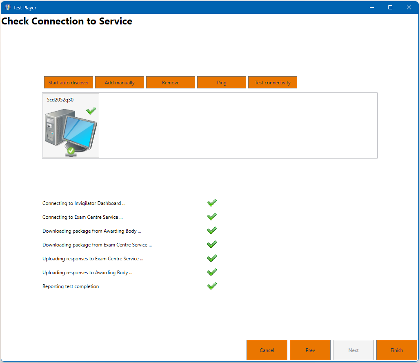Remove the selected computer
The height and width of the screenshot is (363, 420).
[171, 82]
